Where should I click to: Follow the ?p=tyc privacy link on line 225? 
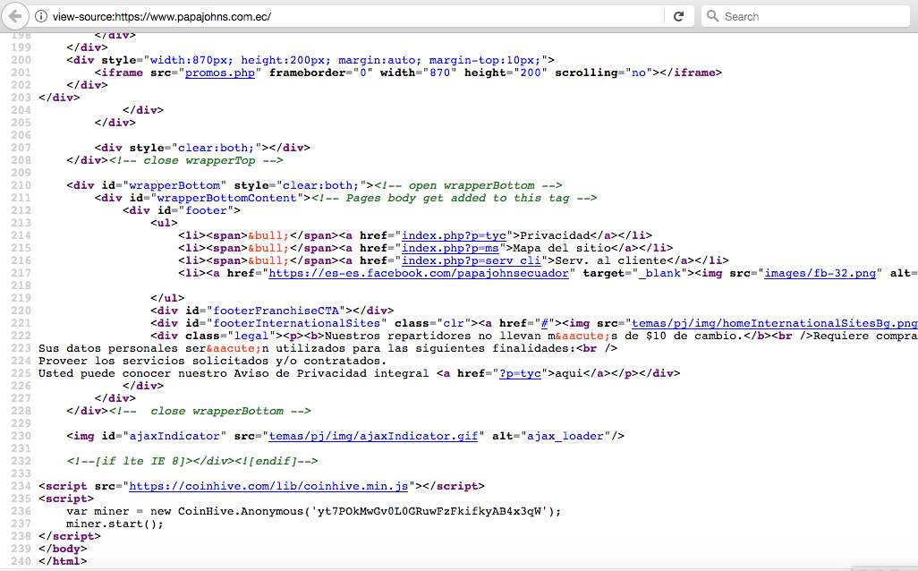pos(520,373)
